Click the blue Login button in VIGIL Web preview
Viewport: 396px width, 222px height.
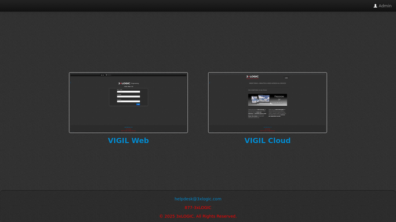click(x=138, y=104)
